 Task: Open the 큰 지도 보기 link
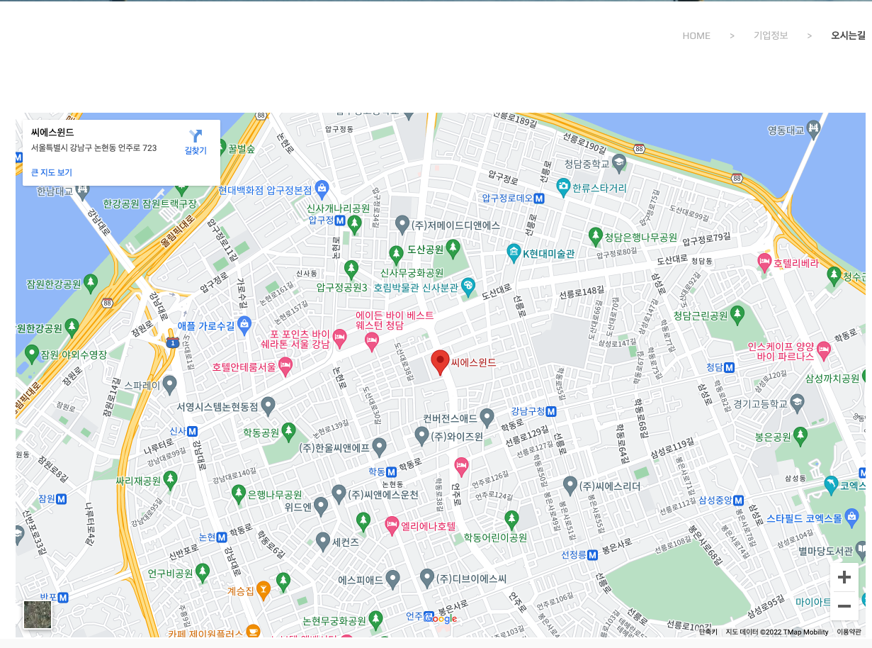pyautogui.click(x=51, y=172)
